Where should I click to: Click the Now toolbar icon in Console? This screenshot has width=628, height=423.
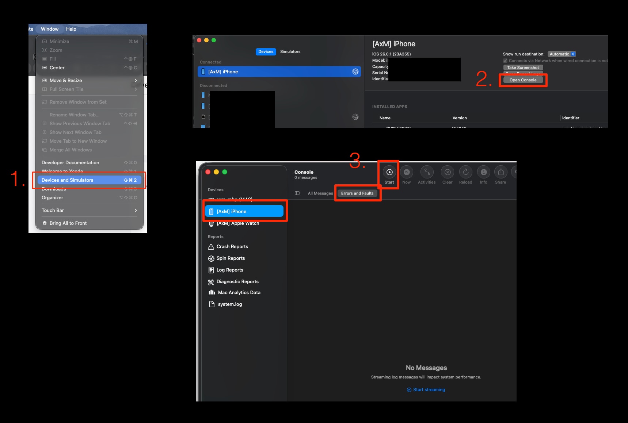(x=406, y=172)
